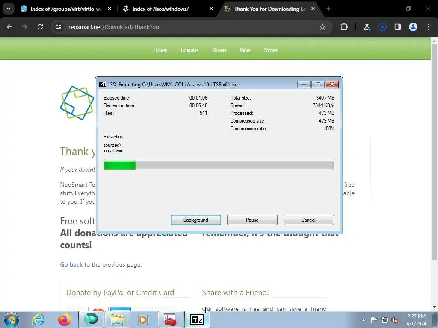Open the Home link in green navbar
The height and width of the screenshot is (328, 438).
pos(160,50)
